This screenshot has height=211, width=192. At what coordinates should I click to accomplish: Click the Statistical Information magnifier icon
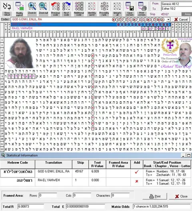pos(3,156)
